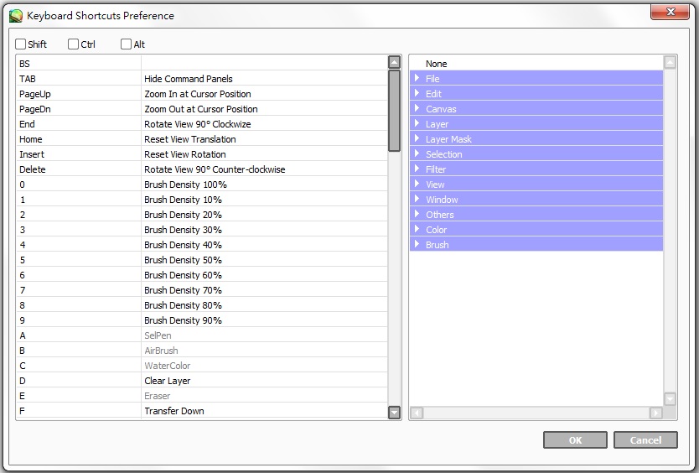Image resolution: width=699 pixels, height=473 pixels.
Task: Click the Home key cell
Action: (x=79, y=139)
